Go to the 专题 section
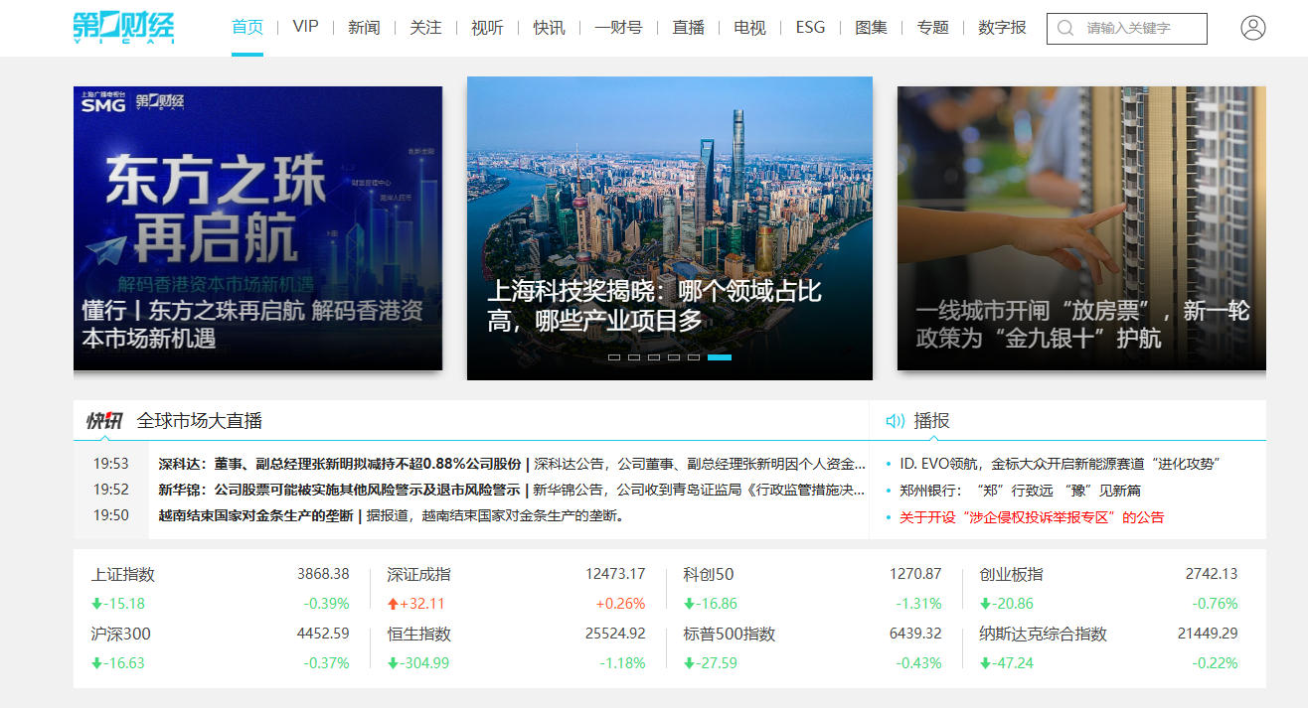1308x708 pixels. [x=932, y=28]
